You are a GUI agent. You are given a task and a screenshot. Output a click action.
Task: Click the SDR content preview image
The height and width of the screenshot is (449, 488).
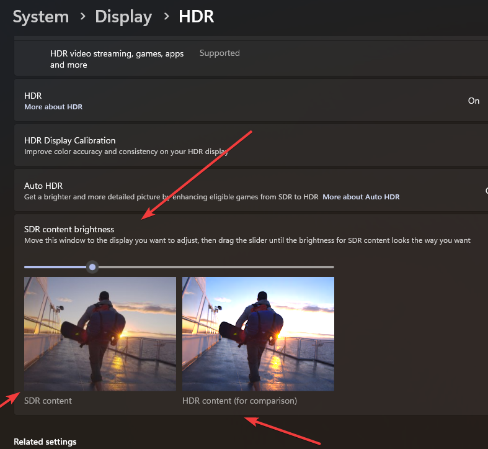click(x=100, y=334)
